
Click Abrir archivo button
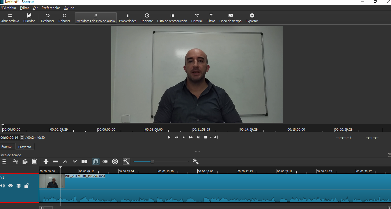click(10, 18)
